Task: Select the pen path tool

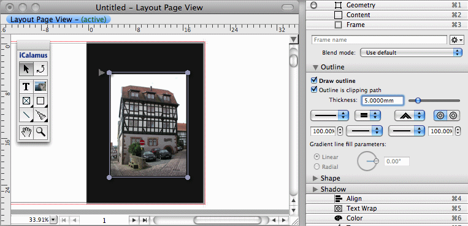Action: pyautogui.click(x=40, y=115)
